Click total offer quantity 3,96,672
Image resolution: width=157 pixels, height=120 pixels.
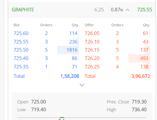(x=141, y=76)
